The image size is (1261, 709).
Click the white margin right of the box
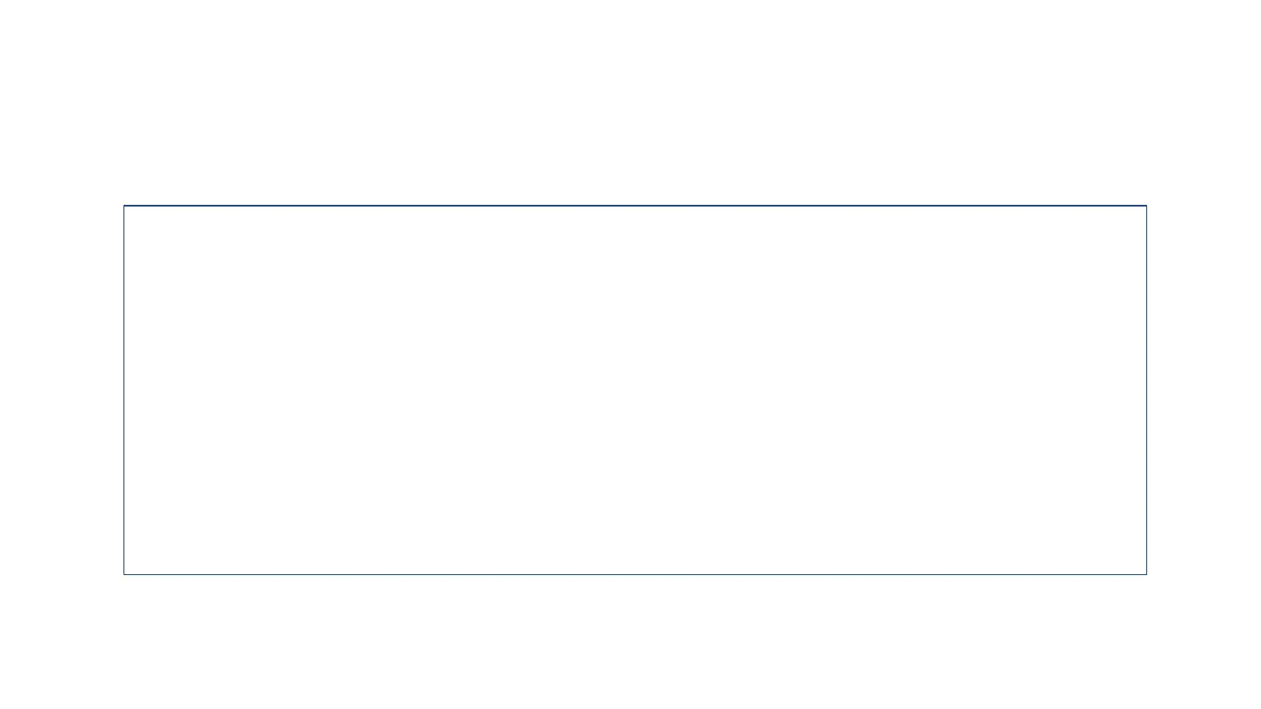pos(1204,390)
